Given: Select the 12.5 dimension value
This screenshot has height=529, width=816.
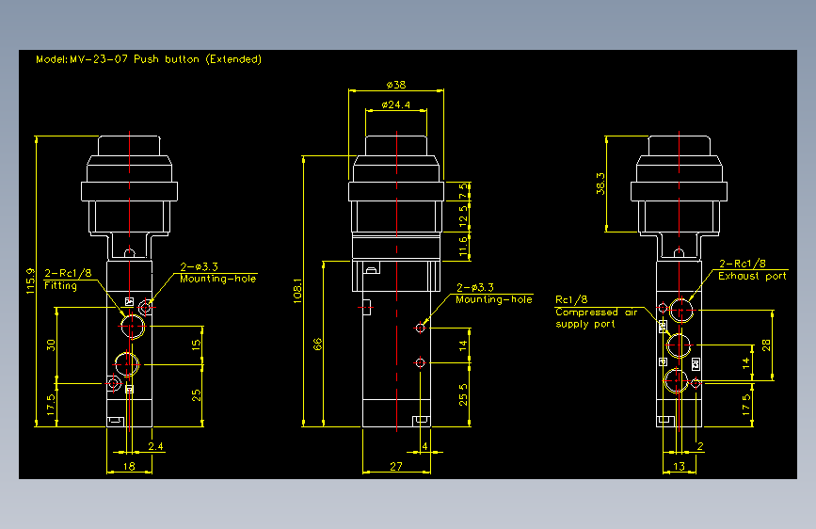Looking at the screenshot, I should [x=463, y=216].
